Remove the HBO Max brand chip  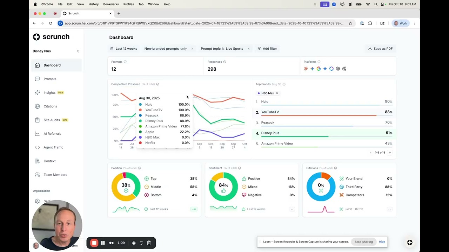tap(277, 93)
